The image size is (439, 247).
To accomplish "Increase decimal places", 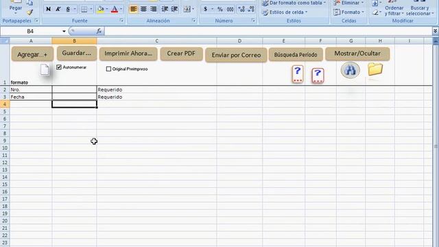I will [x=241, y=9].
